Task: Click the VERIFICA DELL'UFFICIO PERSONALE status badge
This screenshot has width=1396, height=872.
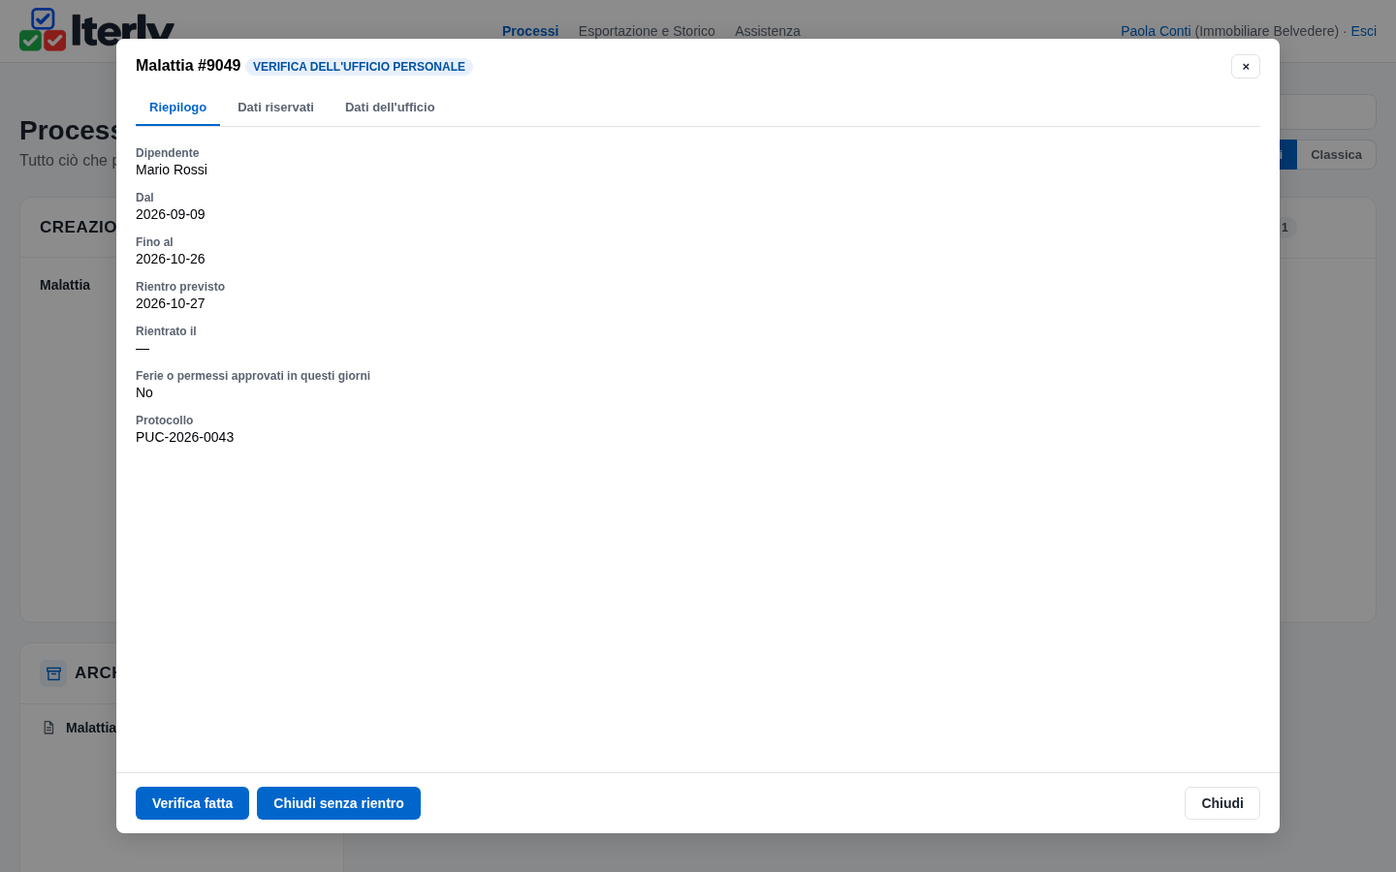Action: coord(359,67)
